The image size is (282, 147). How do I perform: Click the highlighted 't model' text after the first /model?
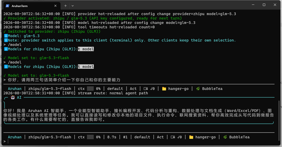[x=86, y=49]
